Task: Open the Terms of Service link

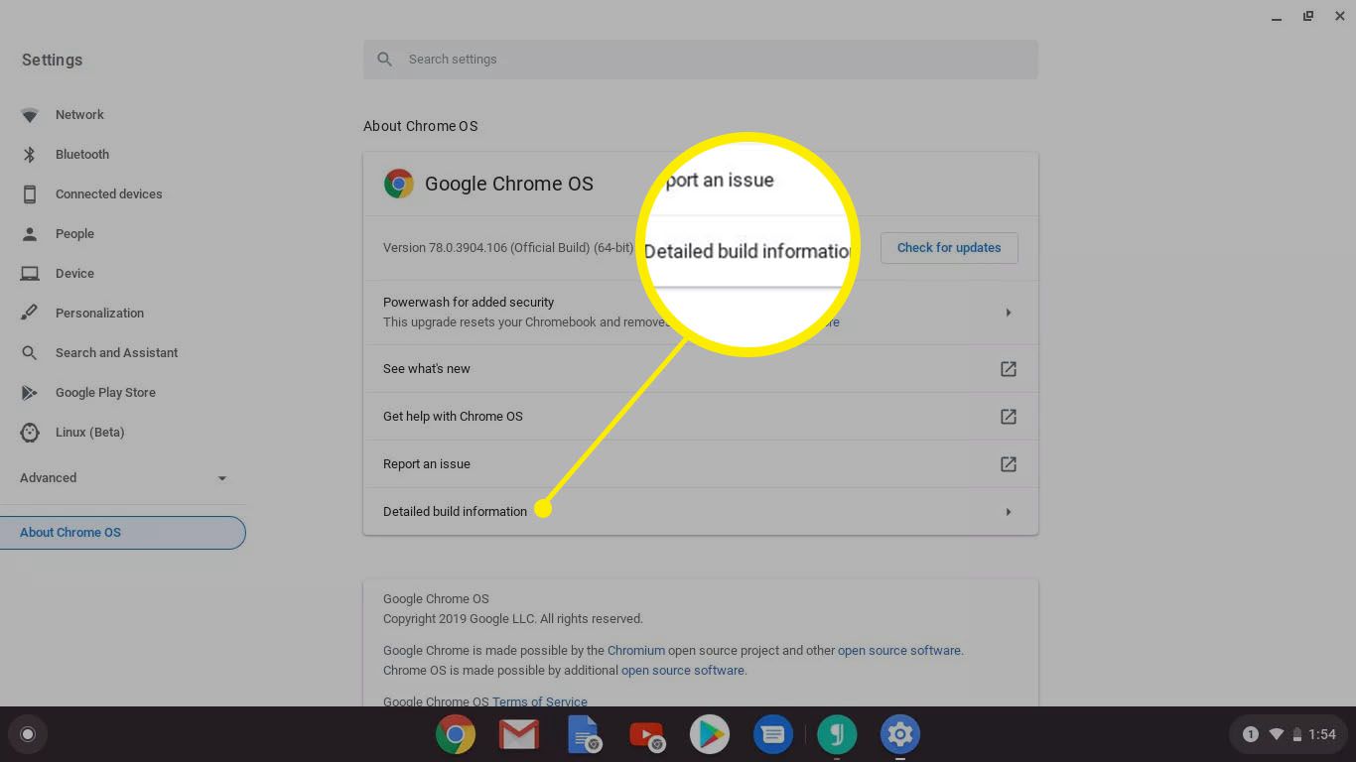Action: click(540, 702)
